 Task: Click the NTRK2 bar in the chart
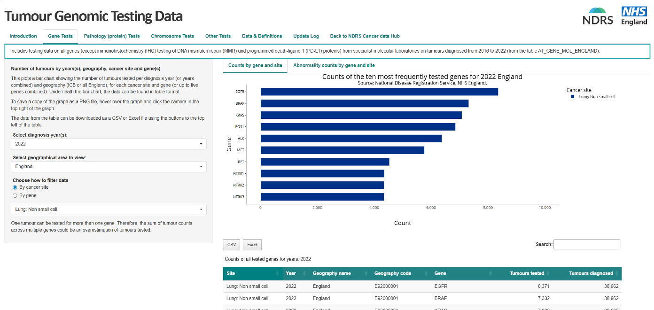[x=322, y=186]
